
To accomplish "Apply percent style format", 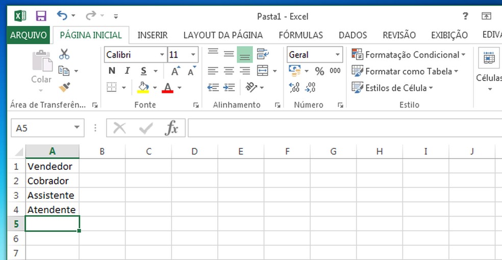I will coord(319,71).
